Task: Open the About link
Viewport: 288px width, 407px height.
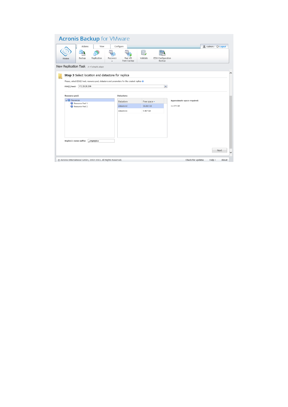Action: pos(224,160)
